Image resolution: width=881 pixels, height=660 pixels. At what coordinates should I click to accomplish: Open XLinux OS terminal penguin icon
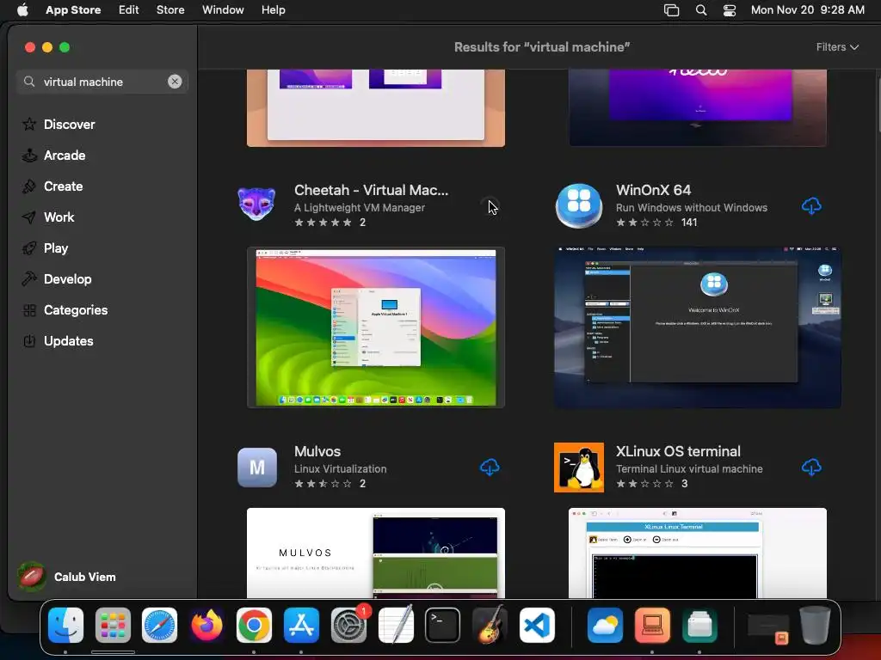point(579,467)
